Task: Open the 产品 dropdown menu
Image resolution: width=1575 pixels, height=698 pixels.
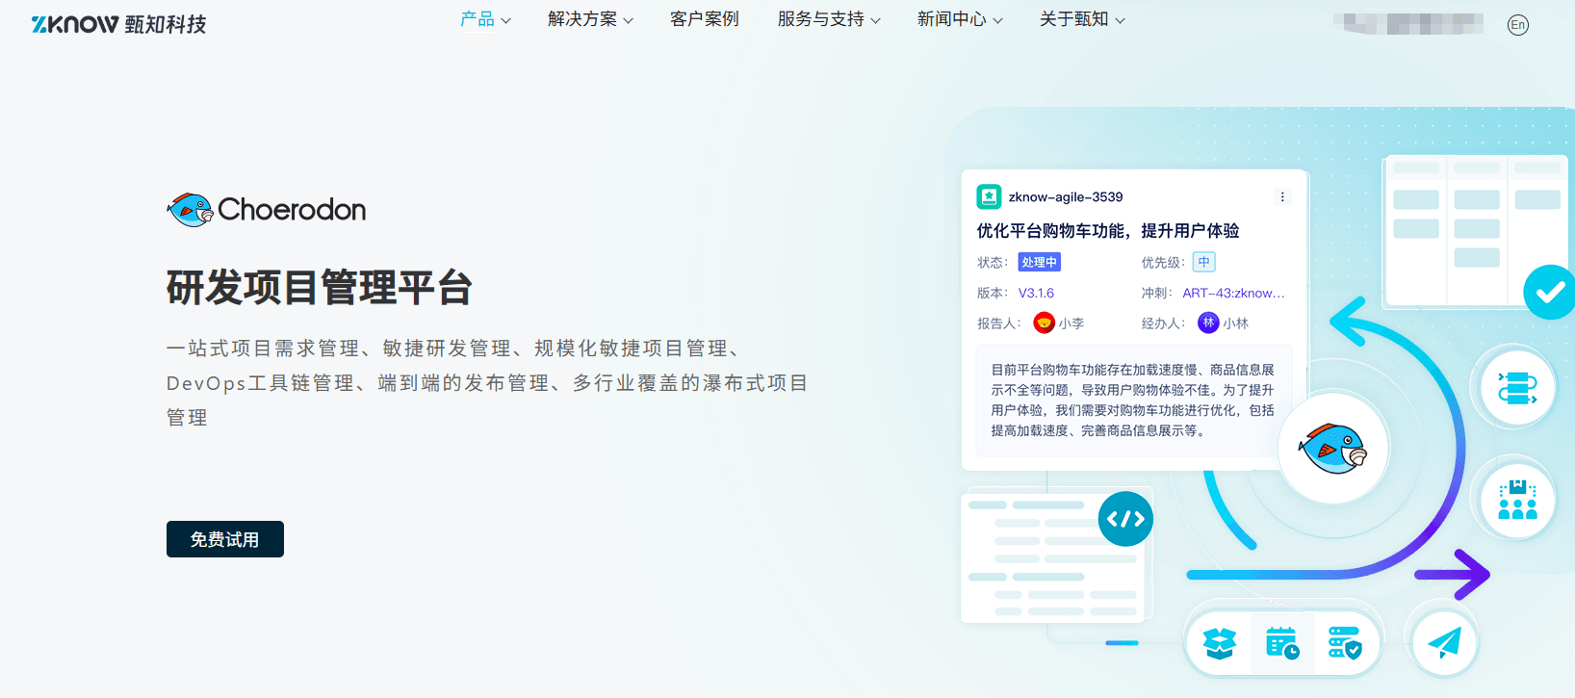Action: tap(485, 19)
